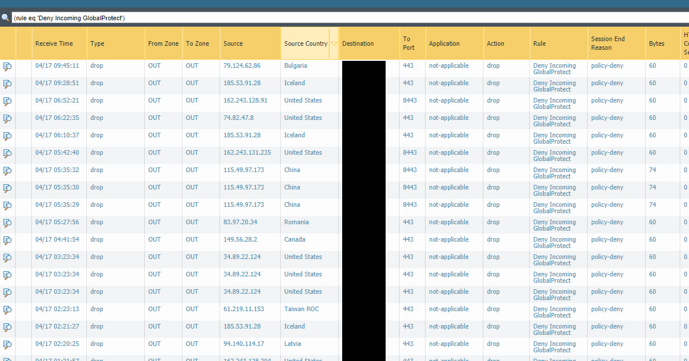Open the Source Country column dropdown arrow
Viewport: 689px width, 361px height.
[x=333, y=43]
